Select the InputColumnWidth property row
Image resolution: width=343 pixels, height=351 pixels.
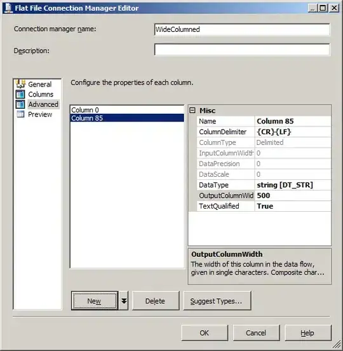[264, 153]
